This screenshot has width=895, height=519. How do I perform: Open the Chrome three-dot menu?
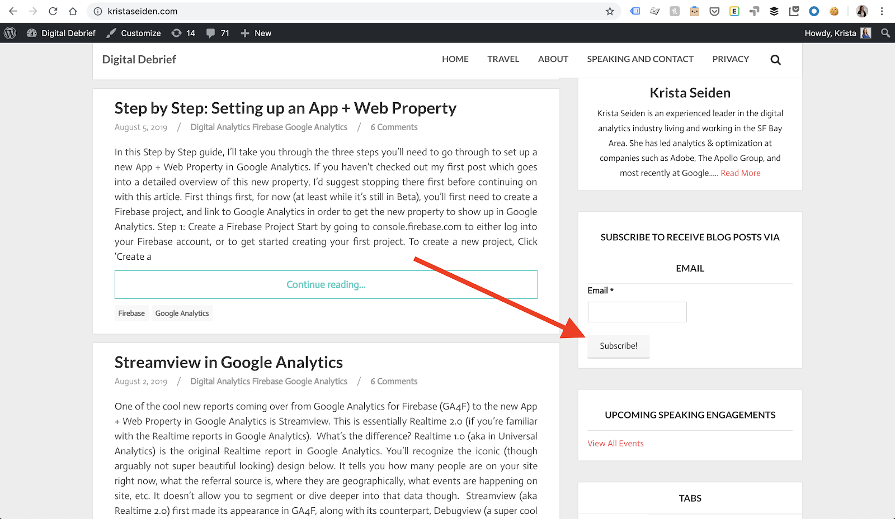(x=882, y=11)
